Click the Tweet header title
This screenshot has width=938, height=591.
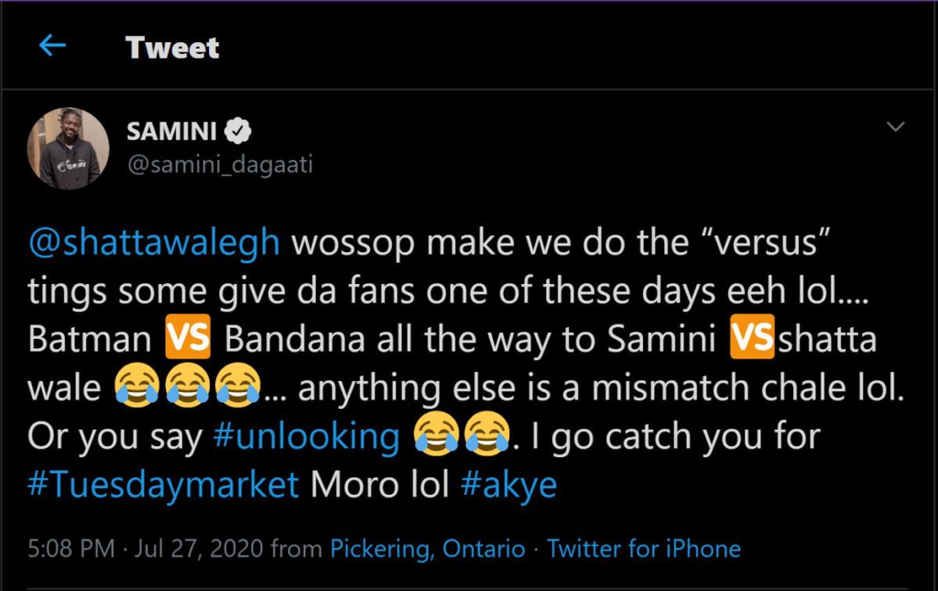[x=172, y=48]
